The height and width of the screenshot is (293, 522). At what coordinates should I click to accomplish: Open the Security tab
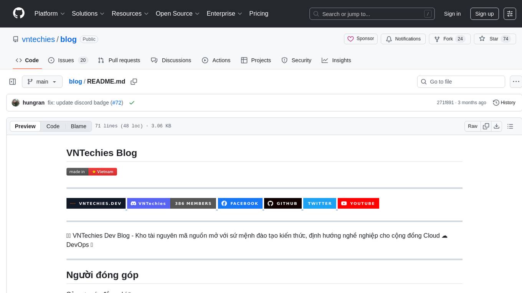(x=296, y=60)
